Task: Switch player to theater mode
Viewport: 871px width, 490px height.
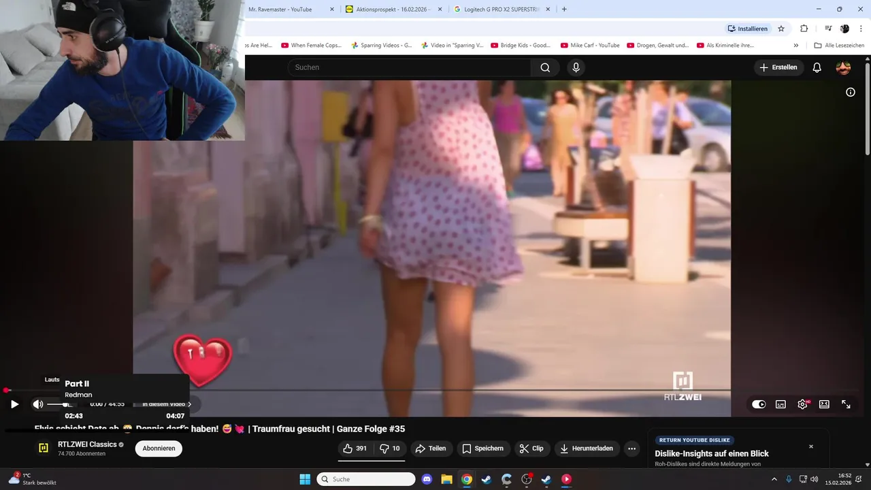Action: tap(824, 404)
